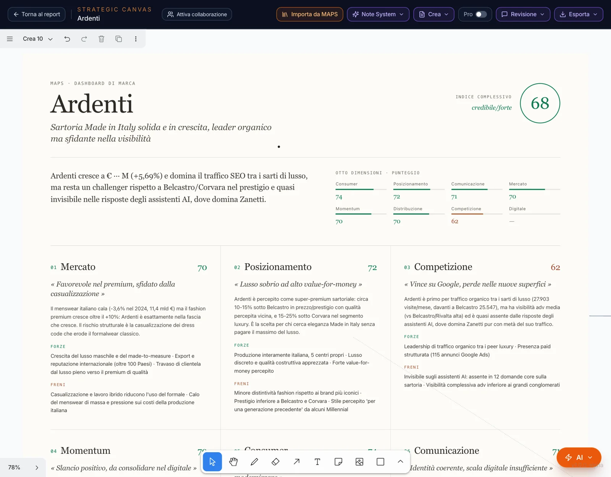Redo the last canvas action
This screenshot has height=477, width=611.
point(84,39)
